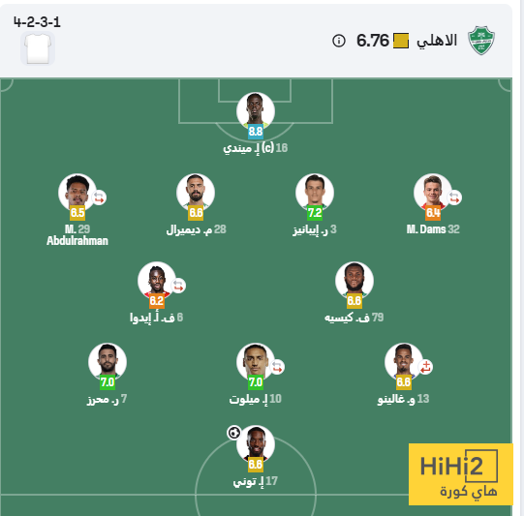The width and height of the screenshot is (524, 516).
Task: Open goalkeeper number 16 player photo
Action: point(256,111)
